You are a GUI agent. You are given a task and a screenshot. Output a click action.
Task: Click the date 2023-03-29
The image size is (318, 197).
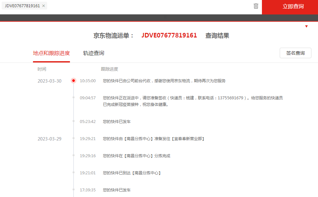click(49, 139)
